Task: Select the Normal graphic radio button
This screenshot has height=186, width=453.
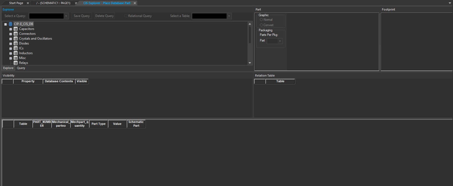Action: pos(261,19)
